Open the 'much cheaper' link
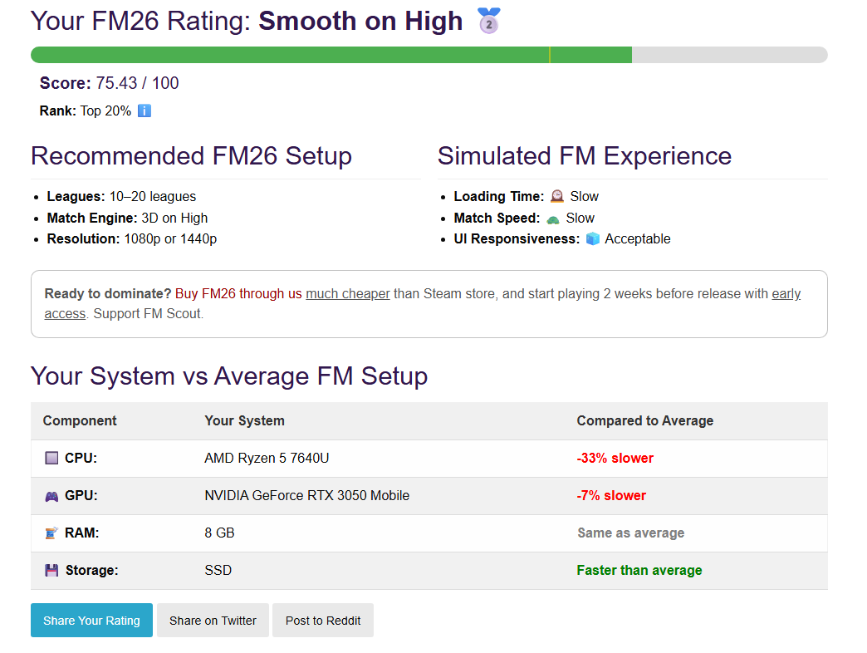Screen dimensions: 867x653 [348, 293]
